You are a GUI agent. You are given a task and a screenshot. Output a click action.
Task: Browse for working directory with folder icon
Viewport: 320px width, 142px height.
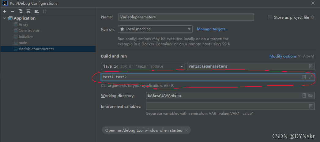tap(311, 95)
